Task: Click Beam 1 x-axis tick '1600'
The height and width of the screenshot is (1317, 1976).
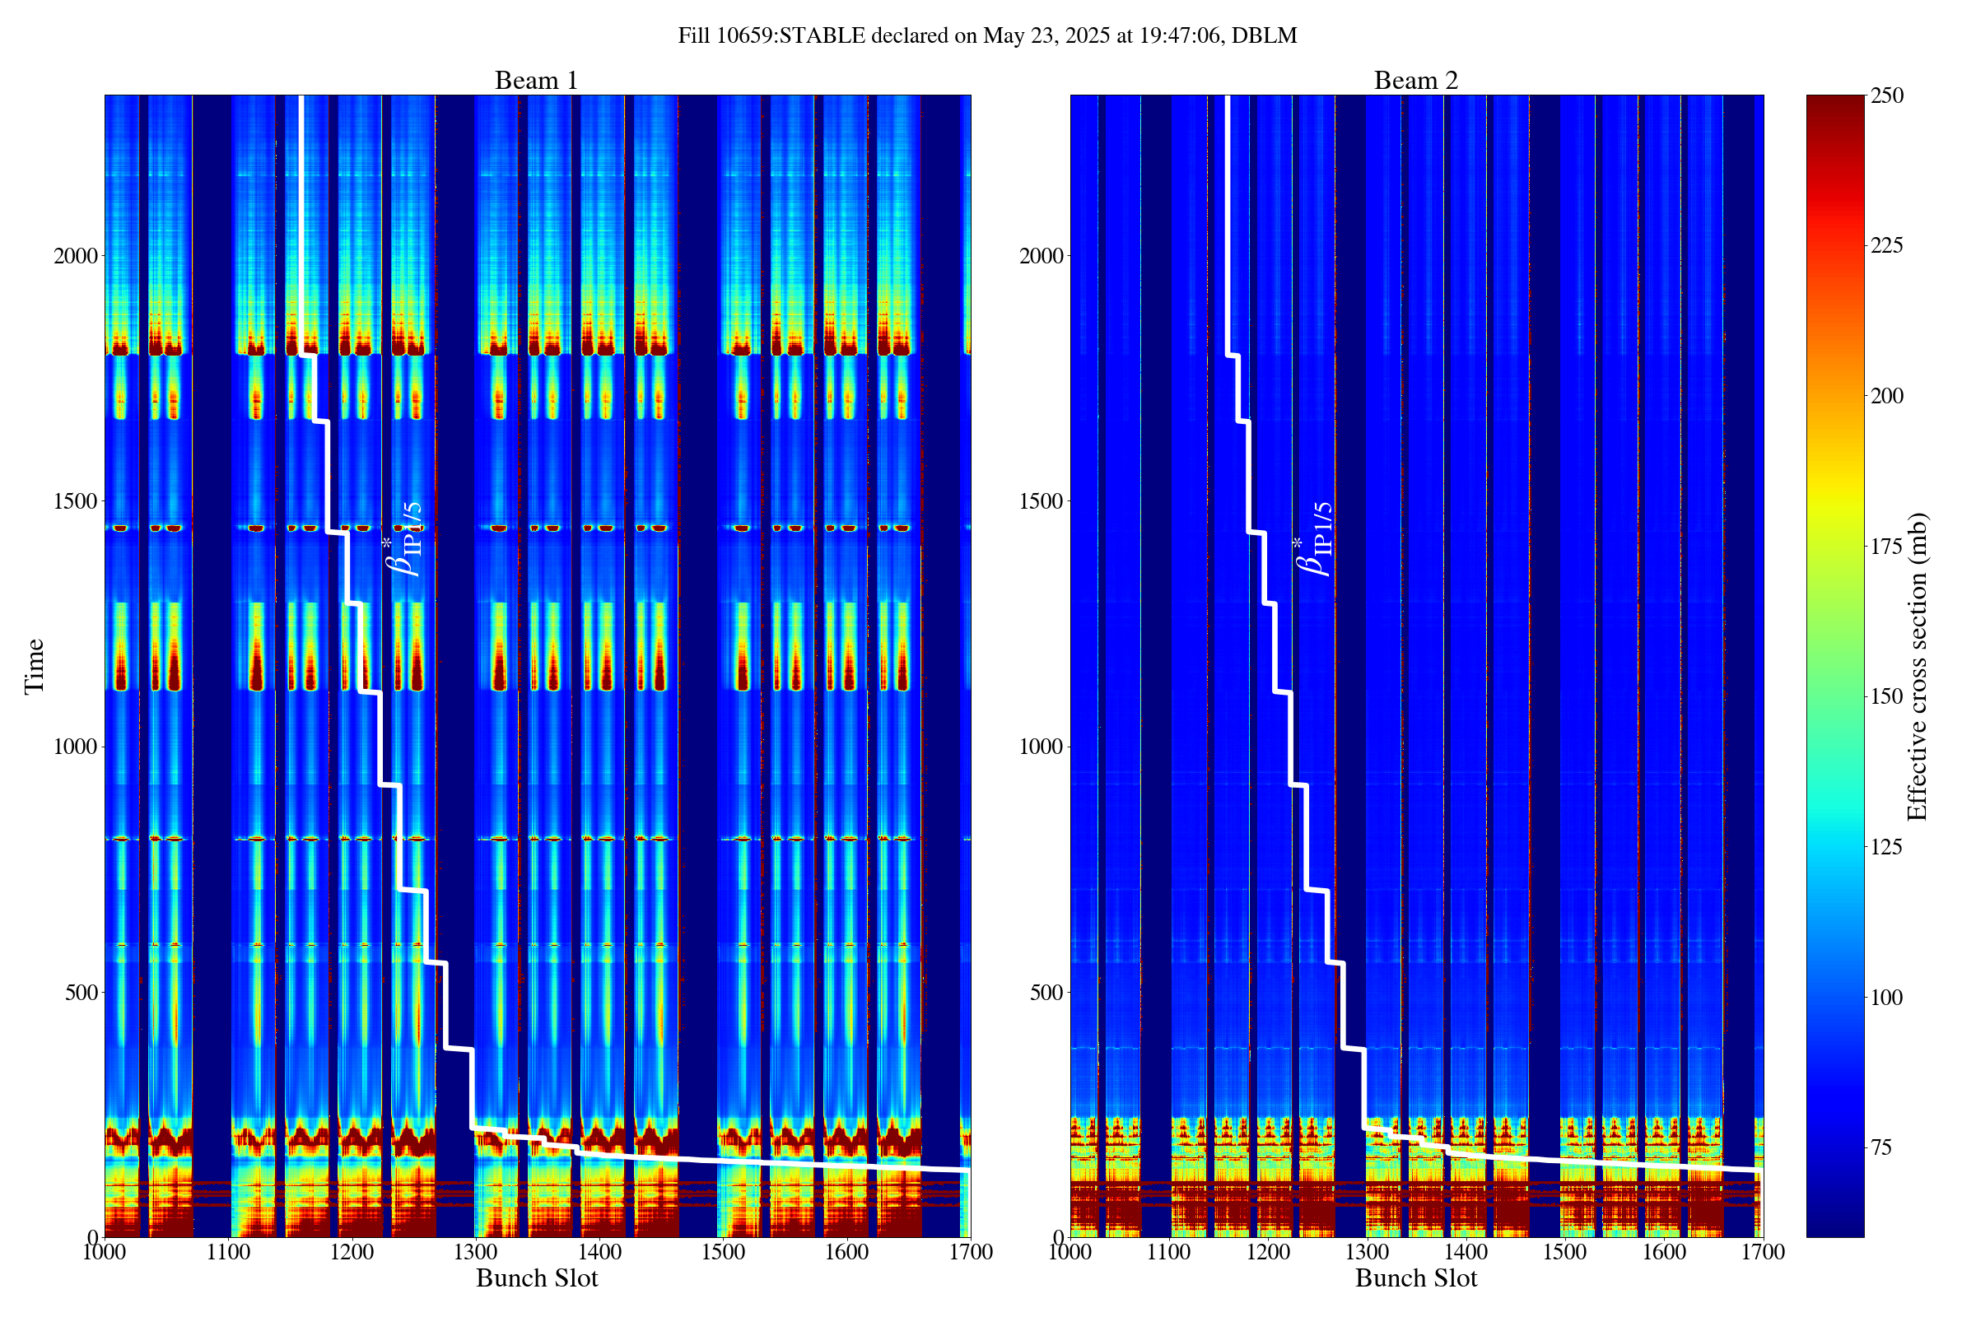Action: (x=847, y=1252)
